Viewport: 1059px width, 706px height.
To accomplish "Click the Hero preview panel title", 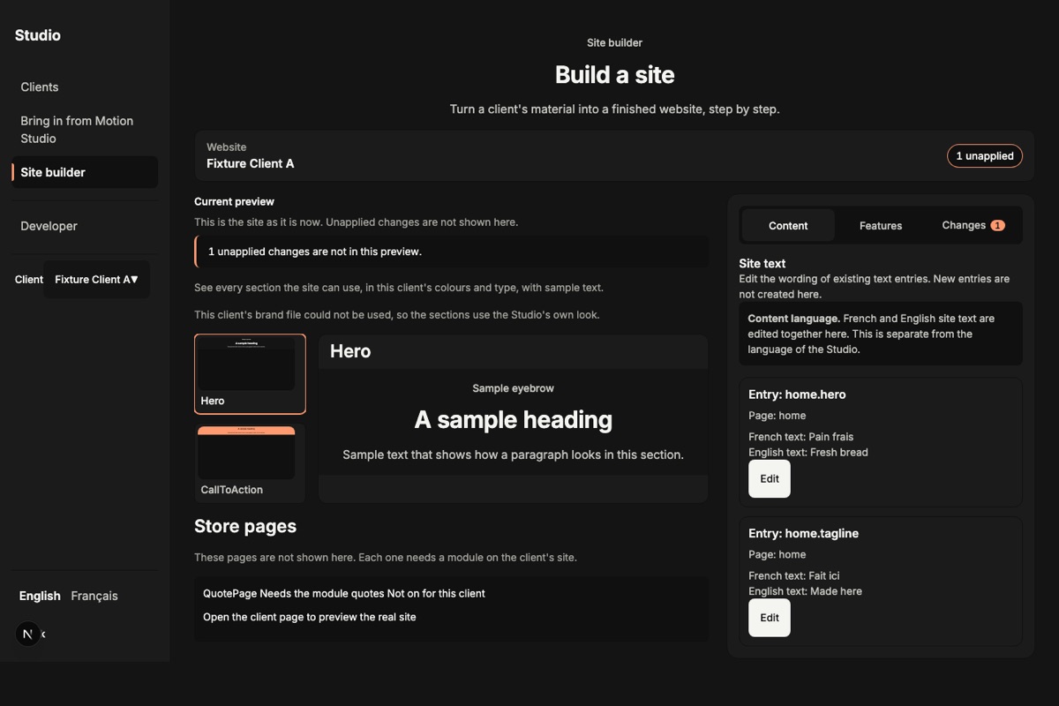I will coord(350,351).
